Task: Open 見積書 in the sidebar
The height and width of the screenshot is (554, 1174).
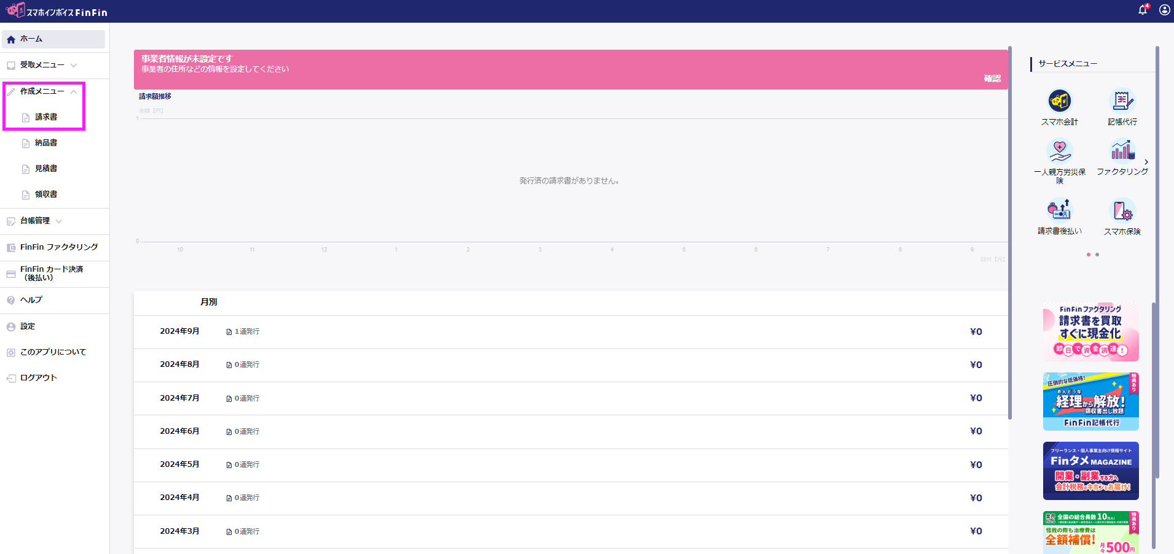Action: [46, 169]
